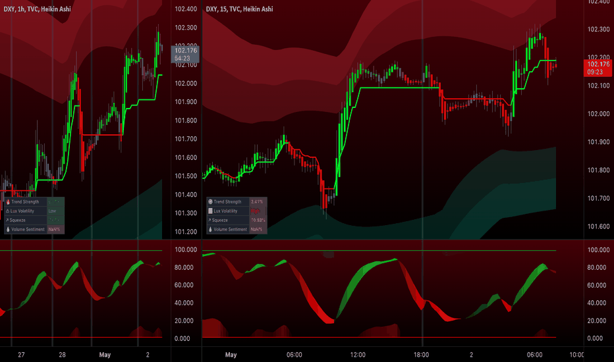Click the '10:00' label on the 15-minute time axis
Image resolution: width=614 pixels, height=362 pixels.
[x=576, y=355]
